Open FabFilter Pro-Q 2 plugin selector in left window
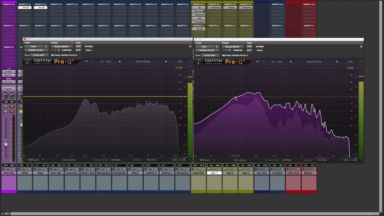Screen dimensions: 384x216 click(36, 50)
